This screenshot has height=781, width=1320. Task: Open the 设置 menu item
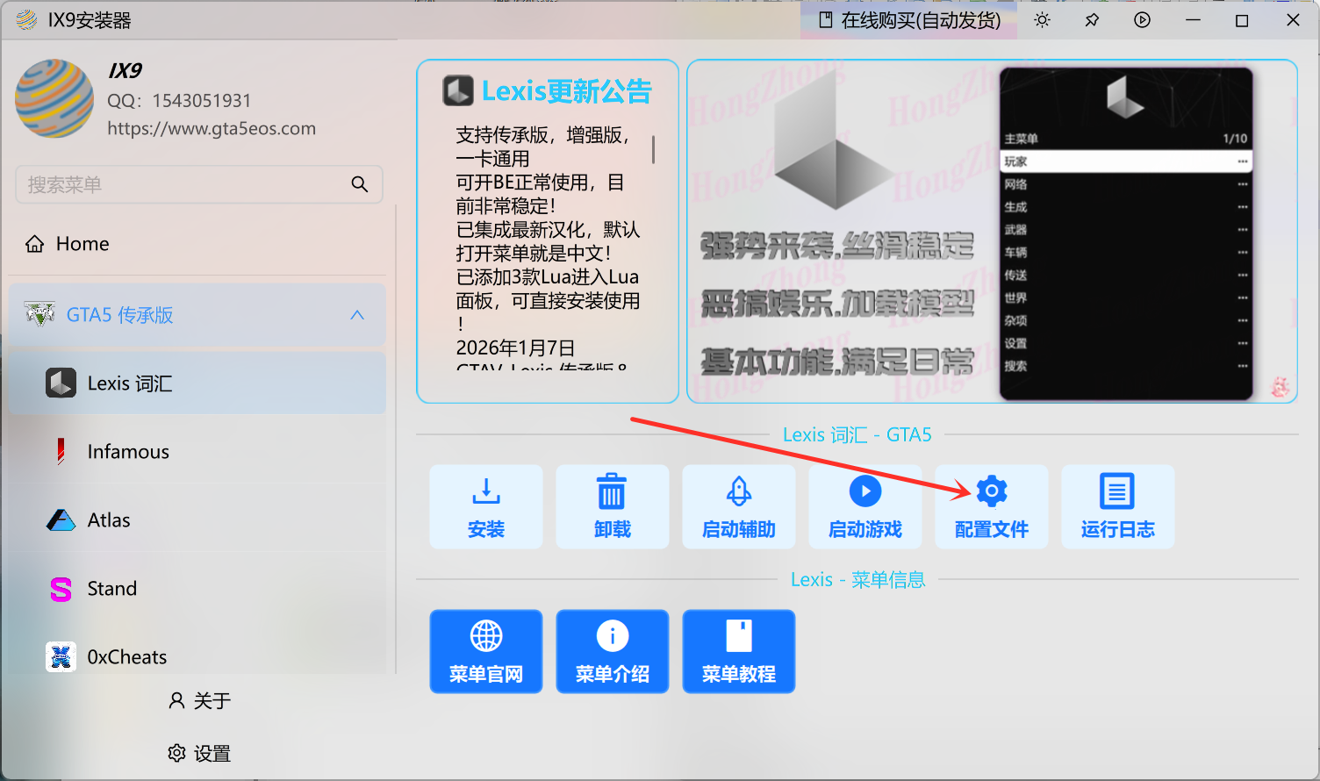[x=198, y=753]
